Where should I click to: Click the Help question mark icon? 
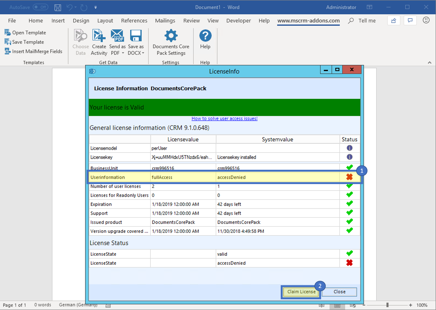coord(205,36)
